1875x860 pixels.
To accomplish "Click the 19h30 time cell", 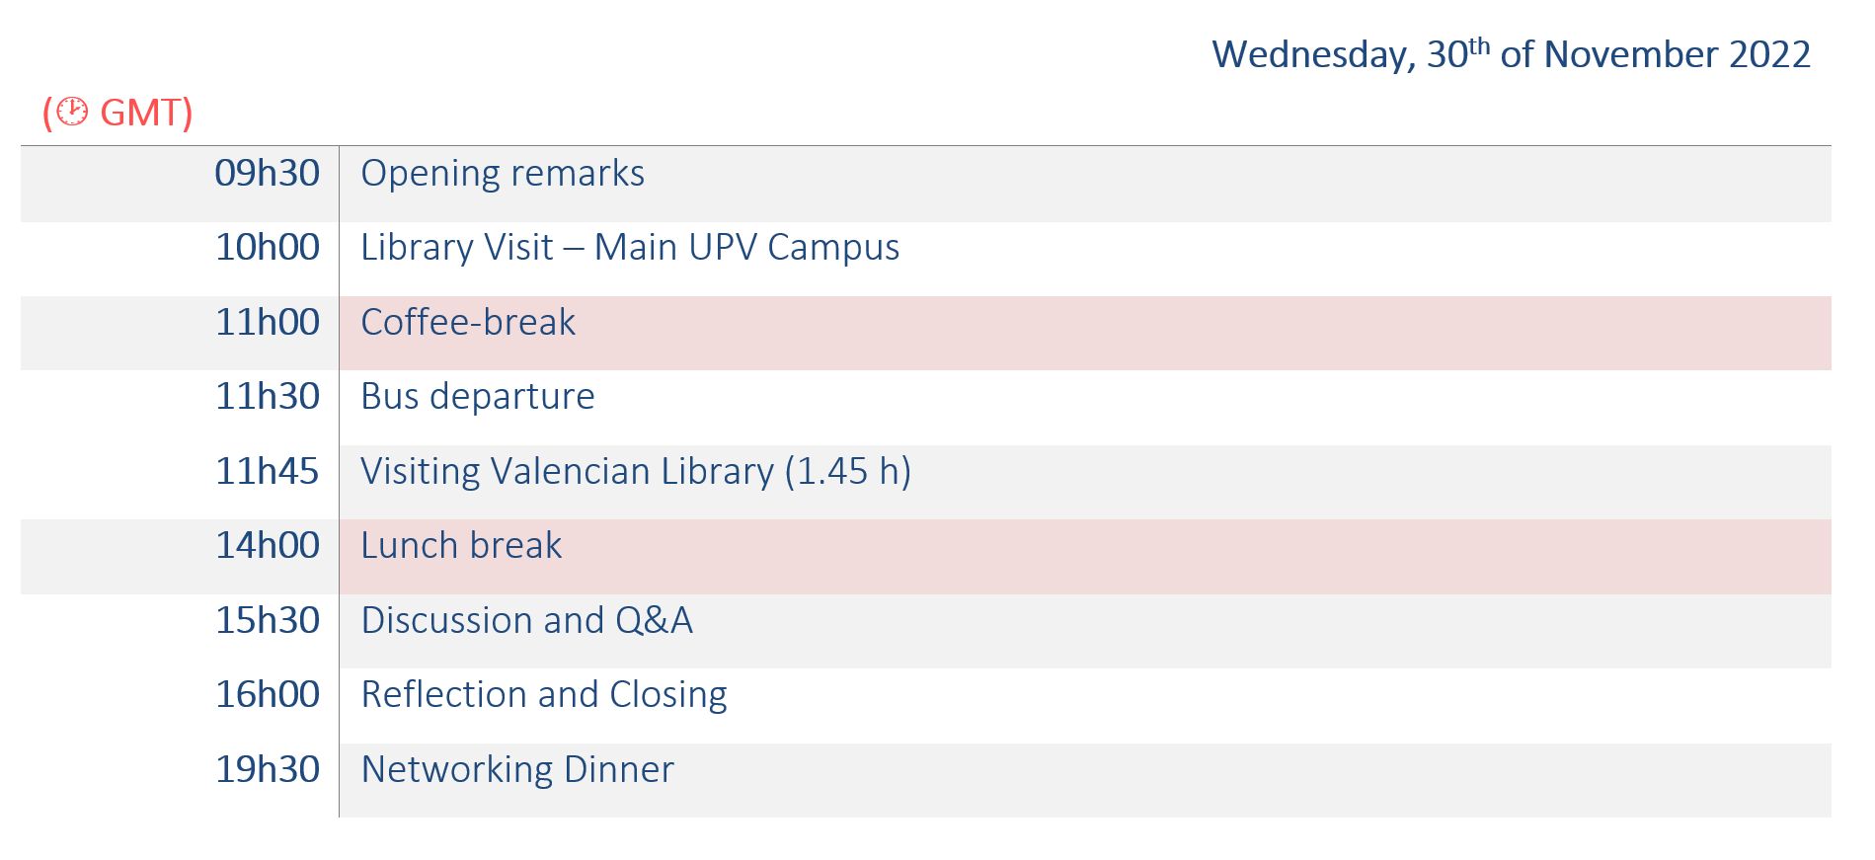I will point(268,770).
